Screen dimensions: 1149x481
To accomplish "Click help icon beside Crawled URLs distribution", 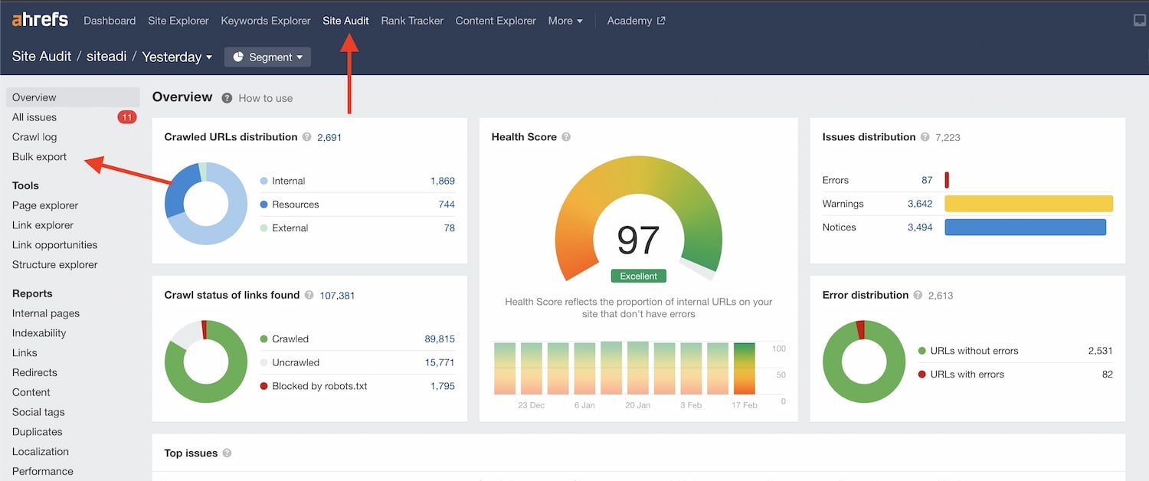I will (x=307, y=137).
